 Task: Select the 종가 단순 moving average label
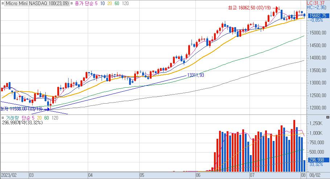[x=84, y=4]
